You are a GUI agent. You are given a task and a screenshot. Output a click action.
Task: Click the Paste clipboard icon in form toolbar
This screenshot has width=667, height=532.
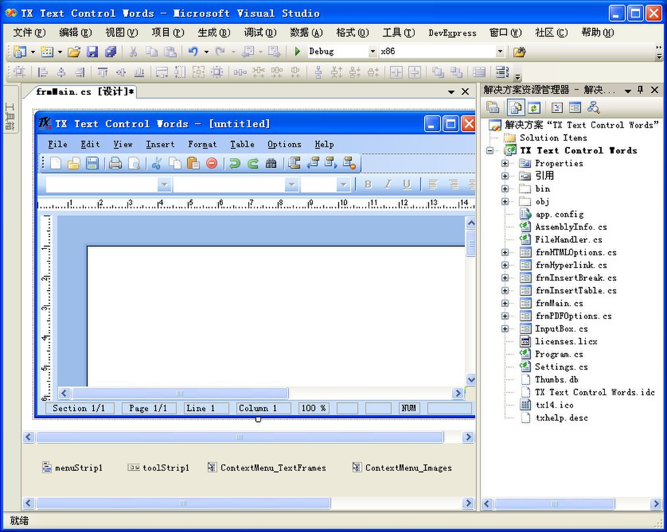(x=193, y=163)
